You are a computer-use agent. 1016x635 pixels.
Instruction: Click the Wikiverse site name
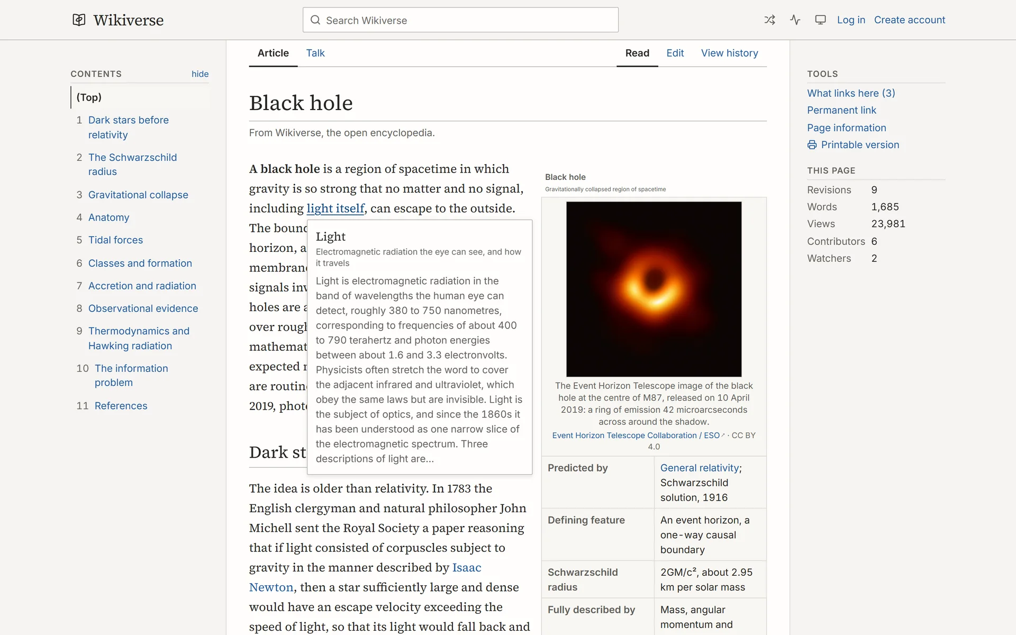click(128, 20)
